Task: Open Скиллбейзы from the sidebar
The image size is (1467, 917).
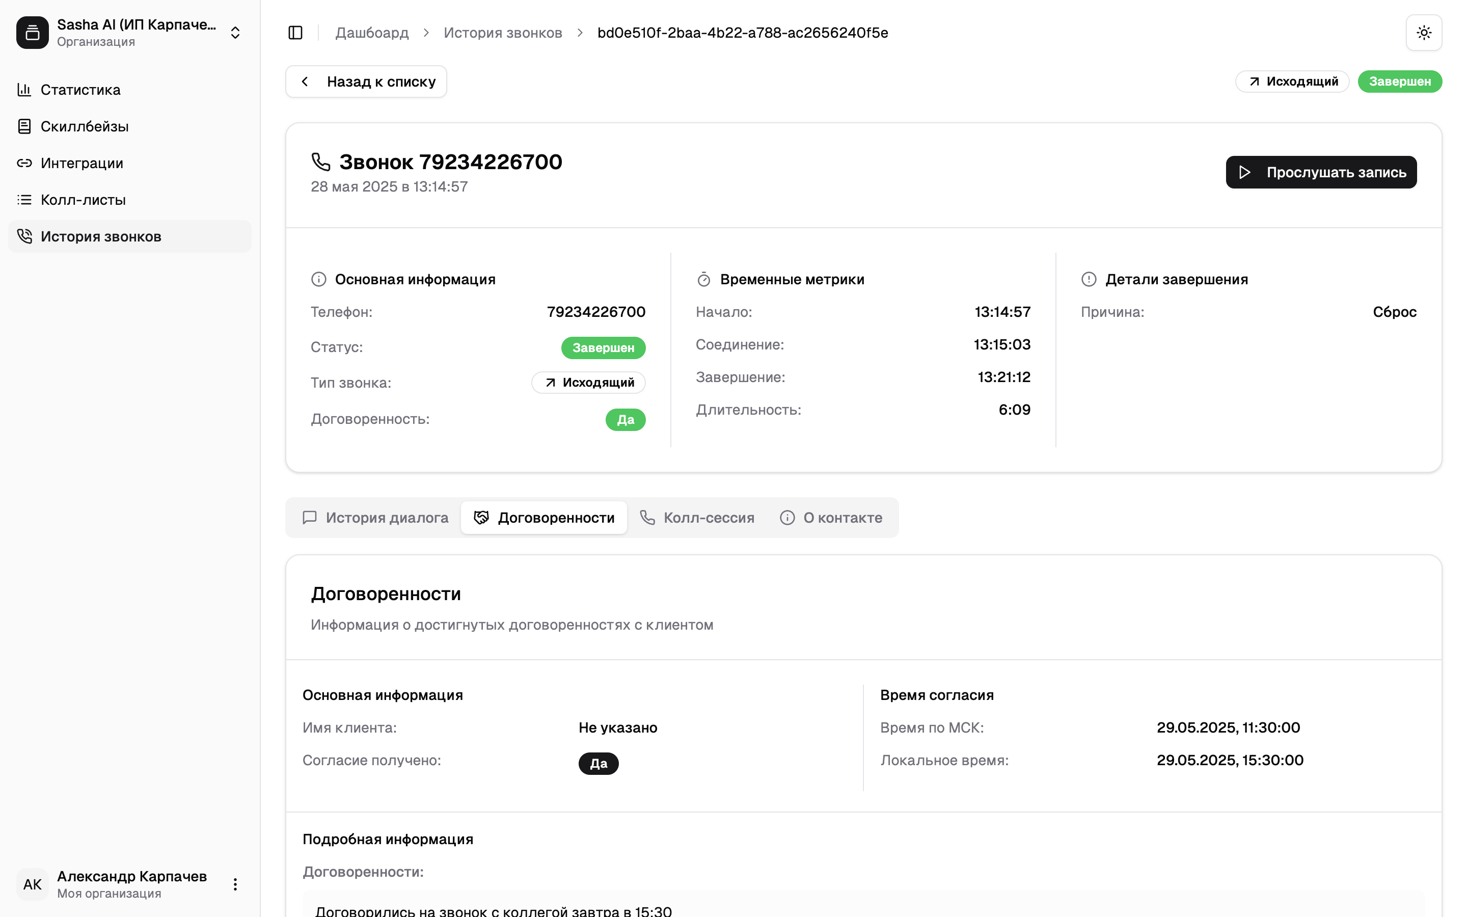Action: [84, 127]
